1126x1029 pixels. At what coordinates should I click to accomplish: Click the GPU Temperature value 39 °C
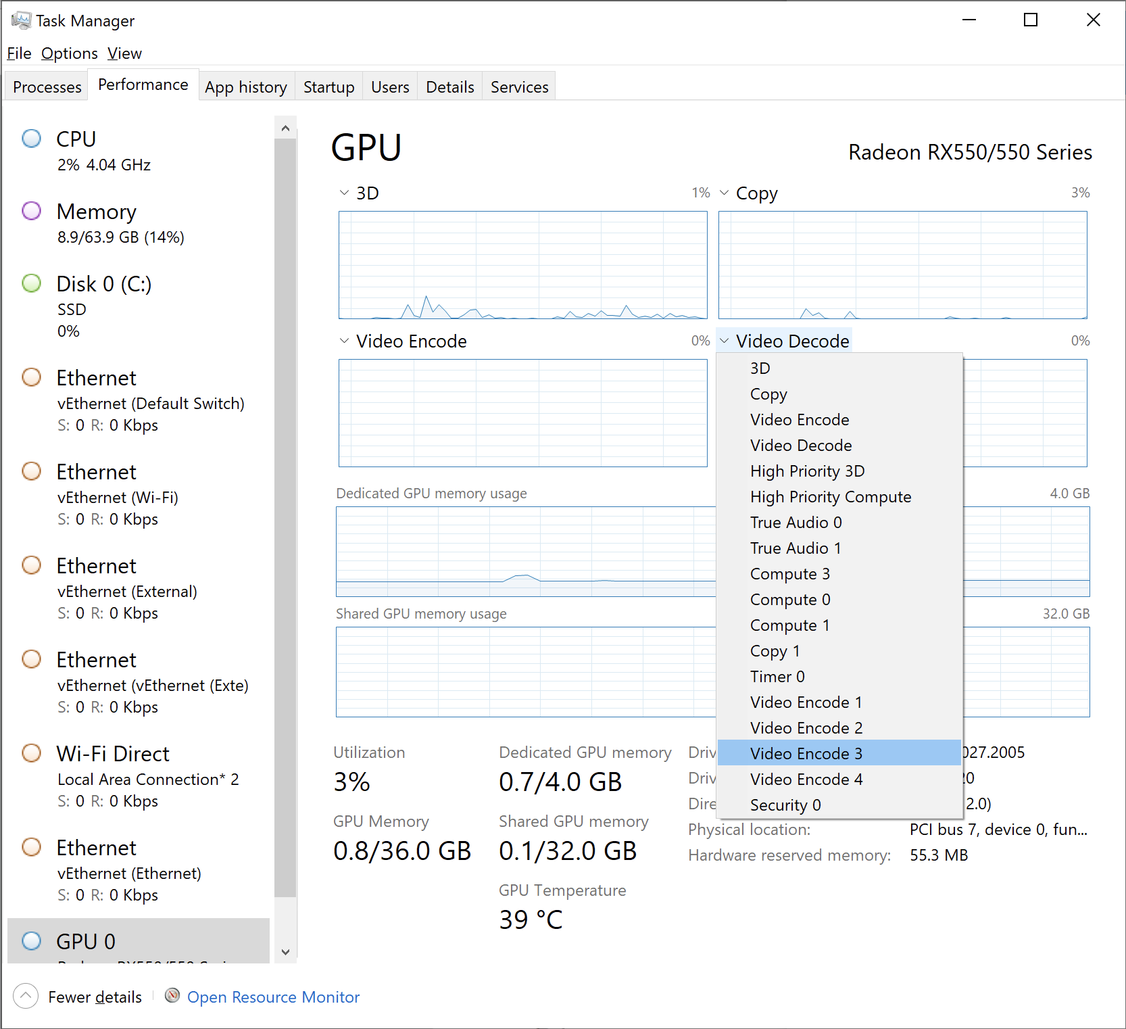point(531,920)
